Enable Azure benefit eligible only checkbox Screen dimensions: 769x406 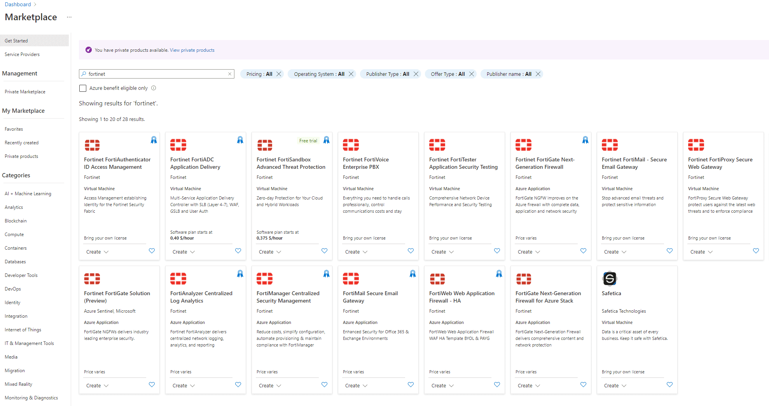tap(83, 88)
